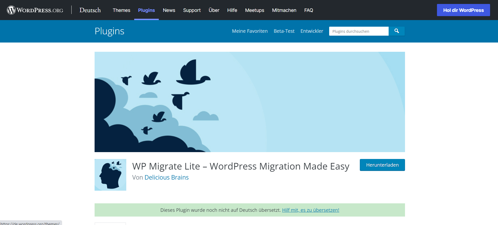Focus the Plugins durchsuchen search field
The image size is (498, 225).
(x=359, y=31)
